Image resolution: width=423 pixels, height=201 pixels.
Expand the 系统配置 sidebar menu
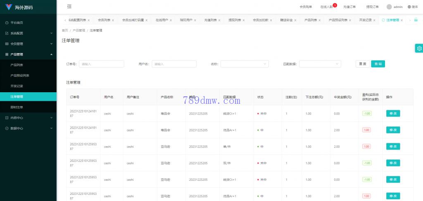tap(28, 33)
